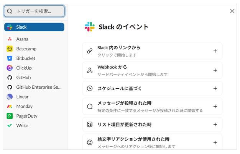Choose Webhook から trigger
This screenshot has width=240, height=154.
152,70
